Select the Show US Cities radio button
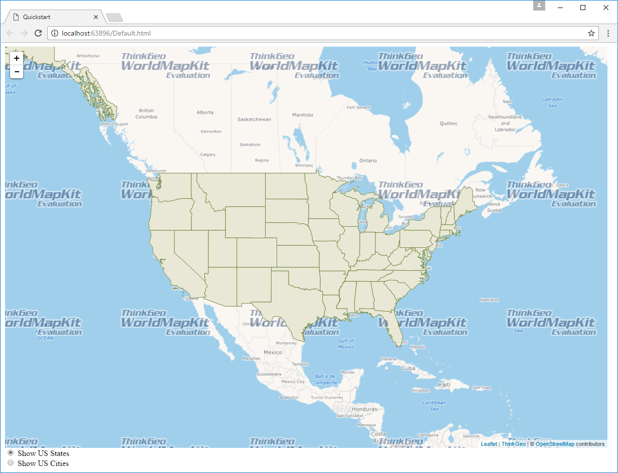Viewport: 618px width, 473px height. pyautogui.click(x=11, y=463)
